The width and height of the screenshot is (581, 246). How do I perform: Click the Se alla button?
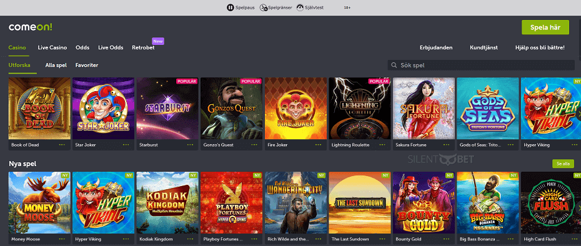563,164
